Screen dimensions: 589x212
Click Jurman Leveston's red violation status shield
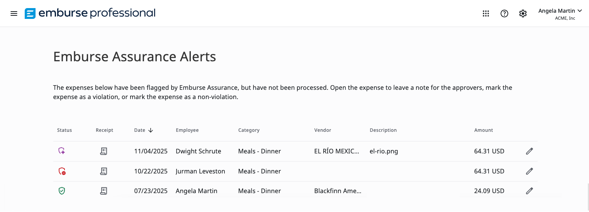point(62,171)
